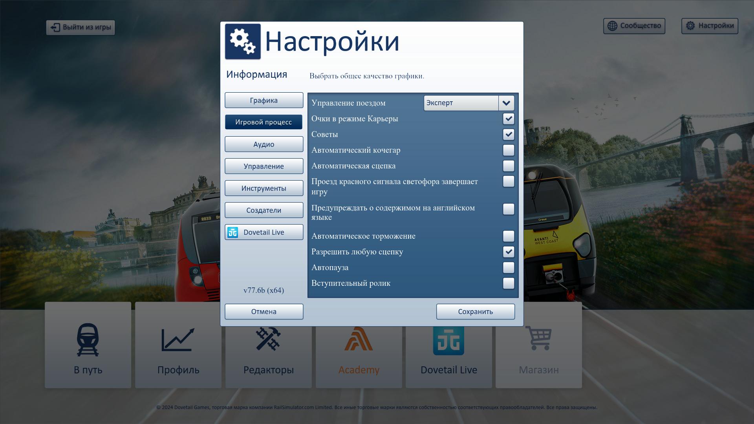Viewport: 754px width, 424px height.
Task: Open the Academy tile
Action: tap(359, 357)
